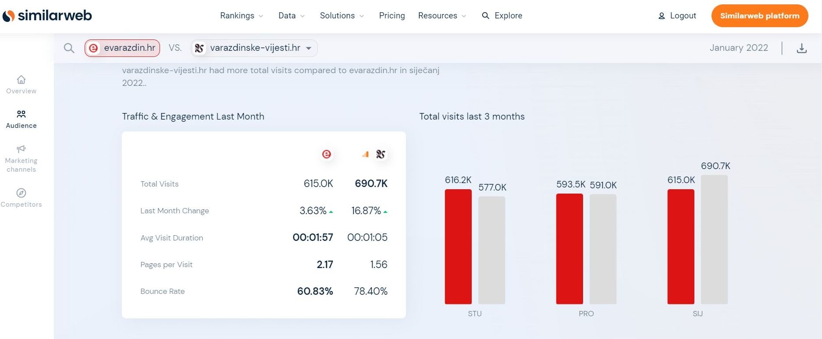The image size is (822, 339).
Task: Open the Competitors sidebar section
Action: [x=21, y=198]
